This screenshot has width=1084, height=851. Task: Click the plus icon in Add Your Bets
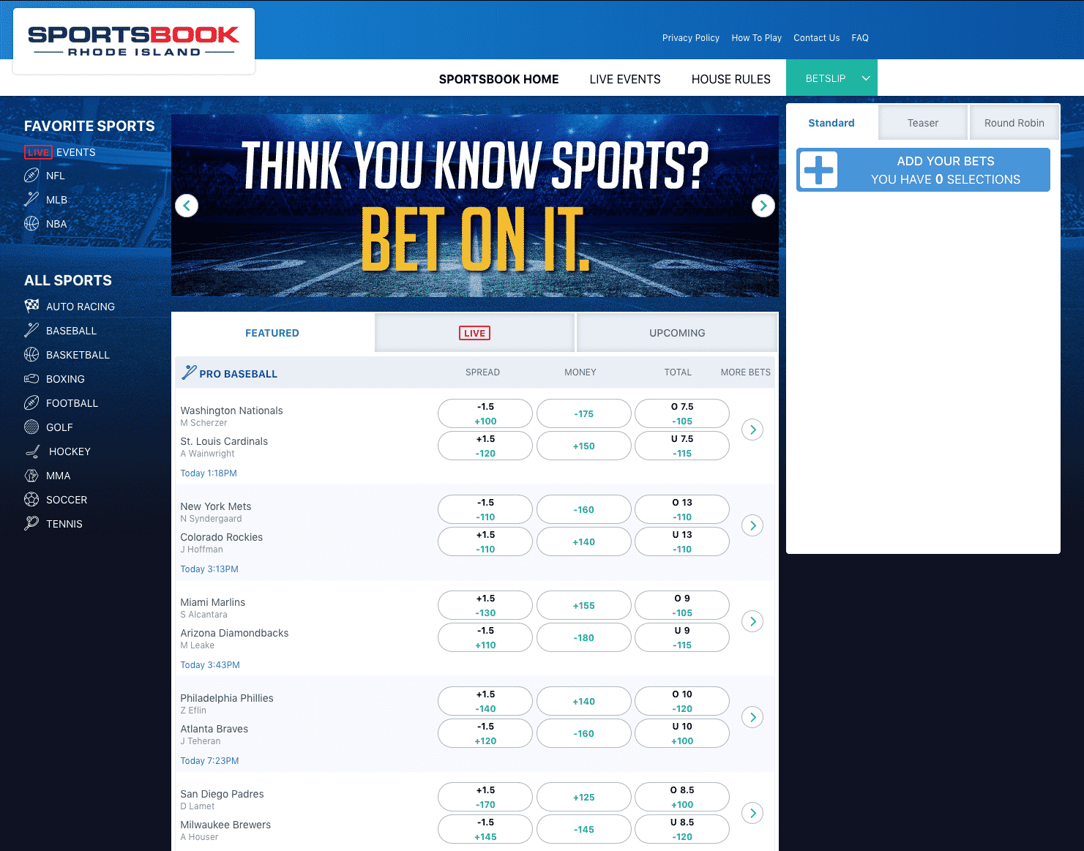point(818,170)
